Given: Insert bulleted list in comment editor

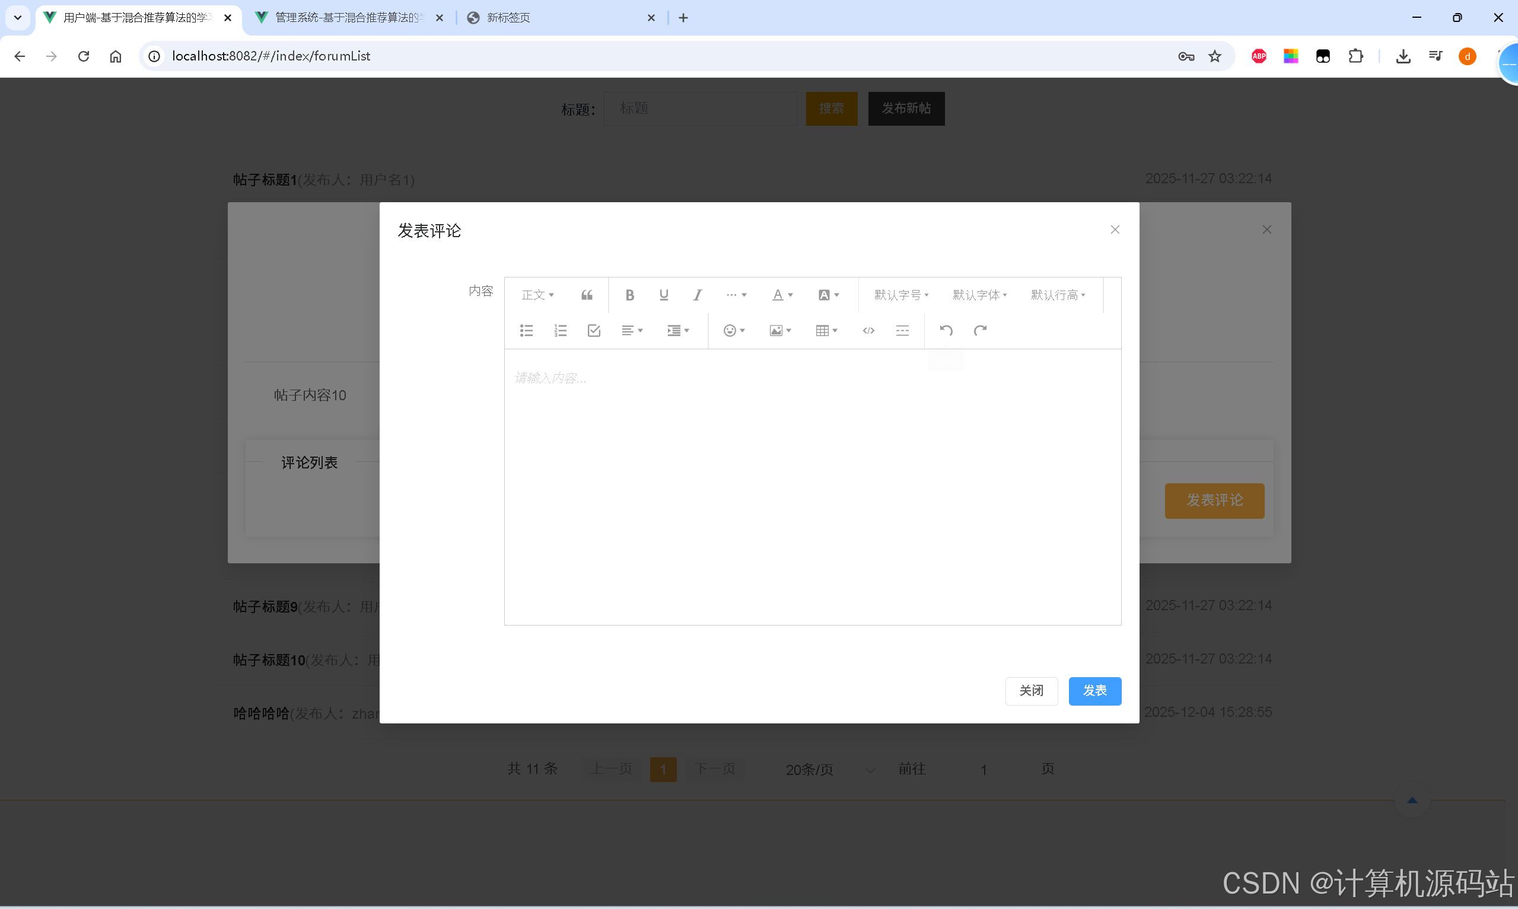Looking at the screenshot, I should click(526, 331).
